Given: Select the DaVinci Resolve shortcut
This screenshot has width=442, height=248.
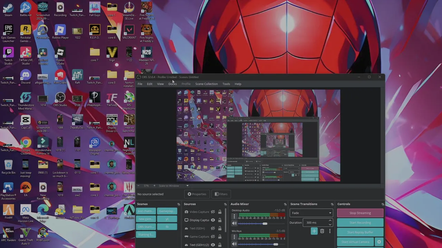Looking at the screenshot, I should [x=43, y=56].
